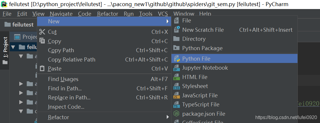Select Python File entry
Screen dimensions: 320x123
tap(234, 59)
